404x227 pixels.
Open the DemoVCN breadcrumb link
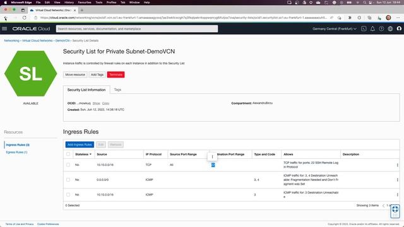[x=62, y=40]
